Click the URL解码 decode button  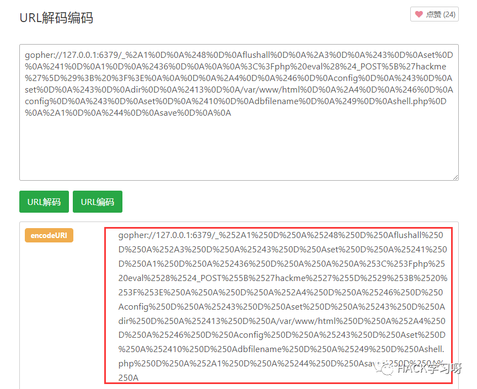click(44, 202)
